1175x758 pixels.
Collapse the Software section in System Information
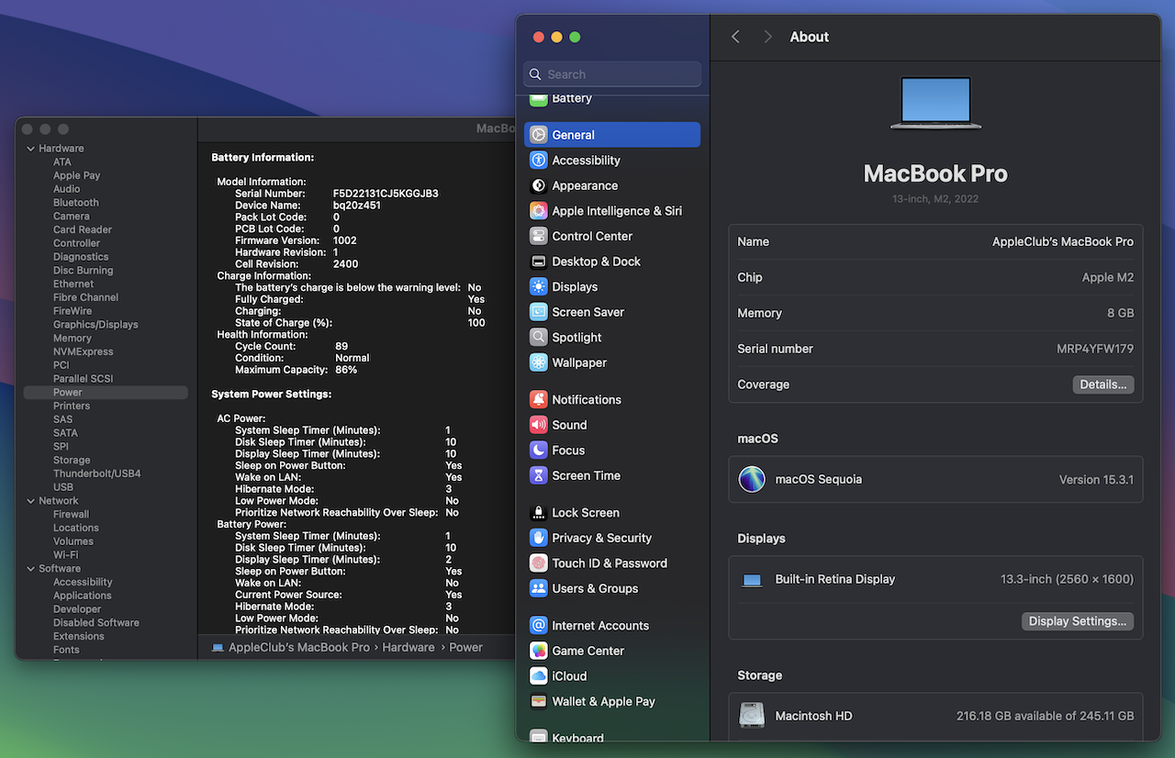(30, 569)
